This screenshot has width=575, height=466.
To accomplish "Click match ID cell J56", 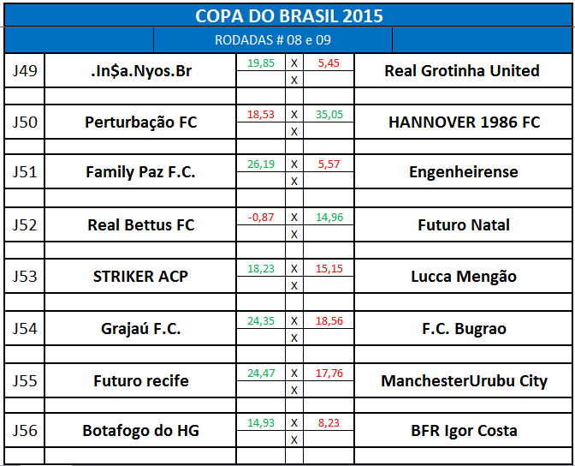I will pos(24,431).
